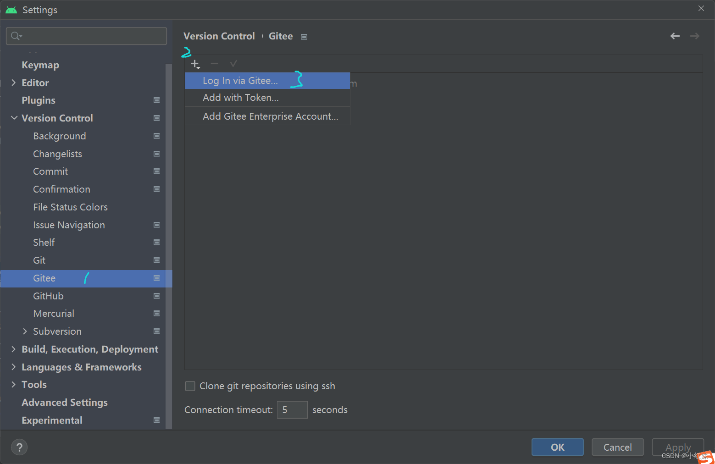The height and width of the screenshot is (464, 715).
Task: Click the project icon on Background row
Action: [156, 136]
